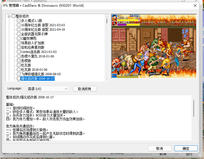Check 10周年纪念版 游聚 2021-03-03 box
The height and width of the screenshot is (159, 204).
[19, 25]
